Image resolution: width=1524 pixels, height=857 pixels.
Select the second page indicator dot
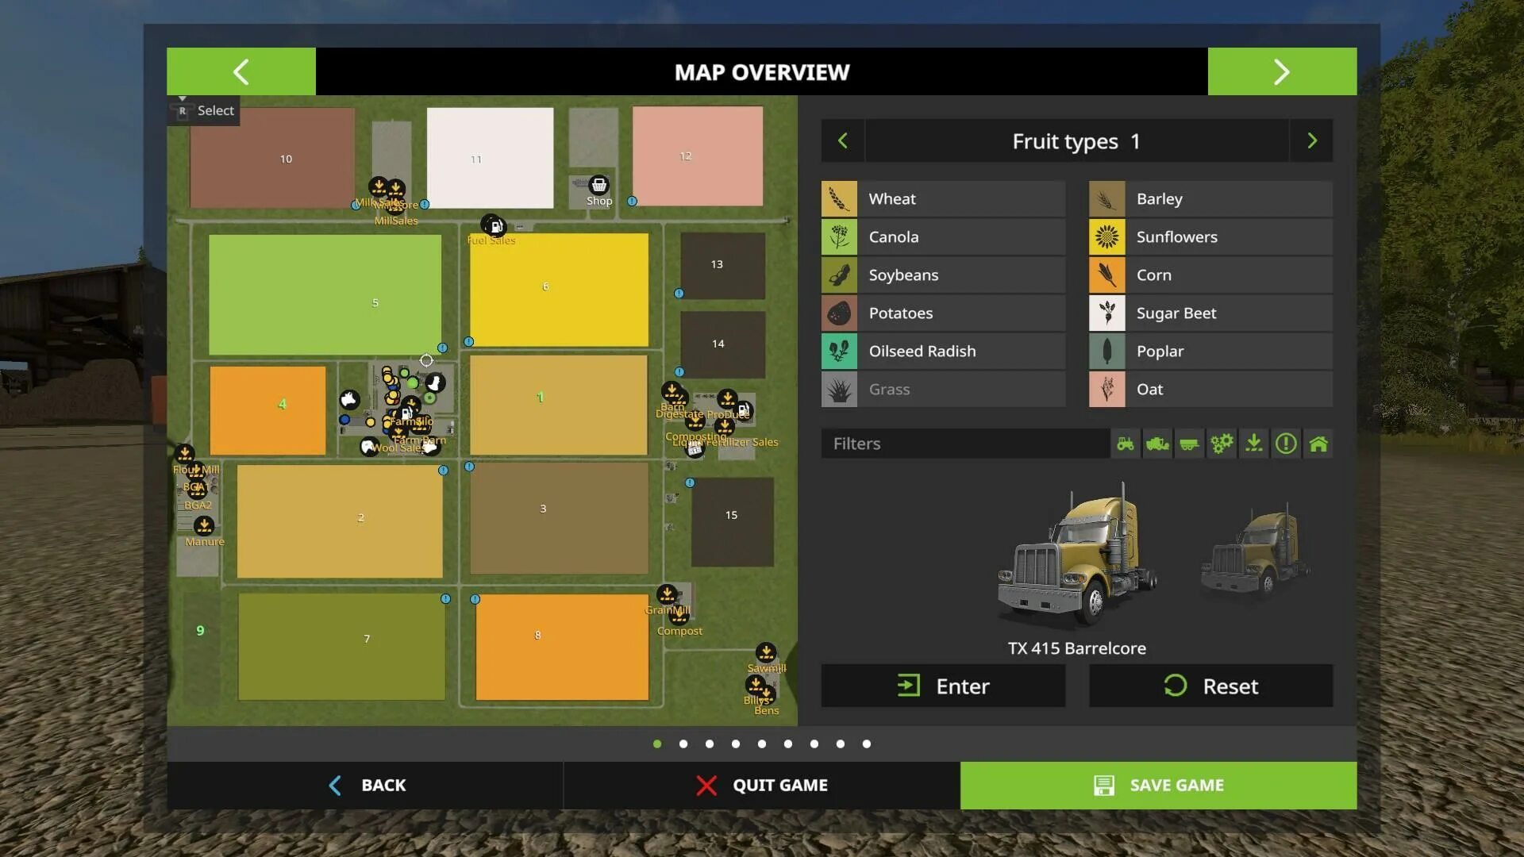[x=683, y=744]
